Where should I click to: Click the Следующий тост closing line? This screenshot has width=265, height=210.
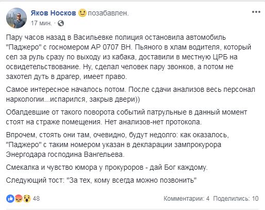pos(101,180)
